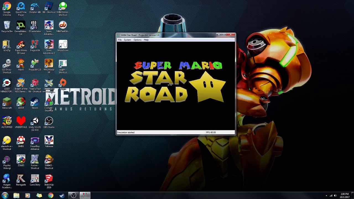Select the Cave Story desktop icon

click(x=35, y=180)
